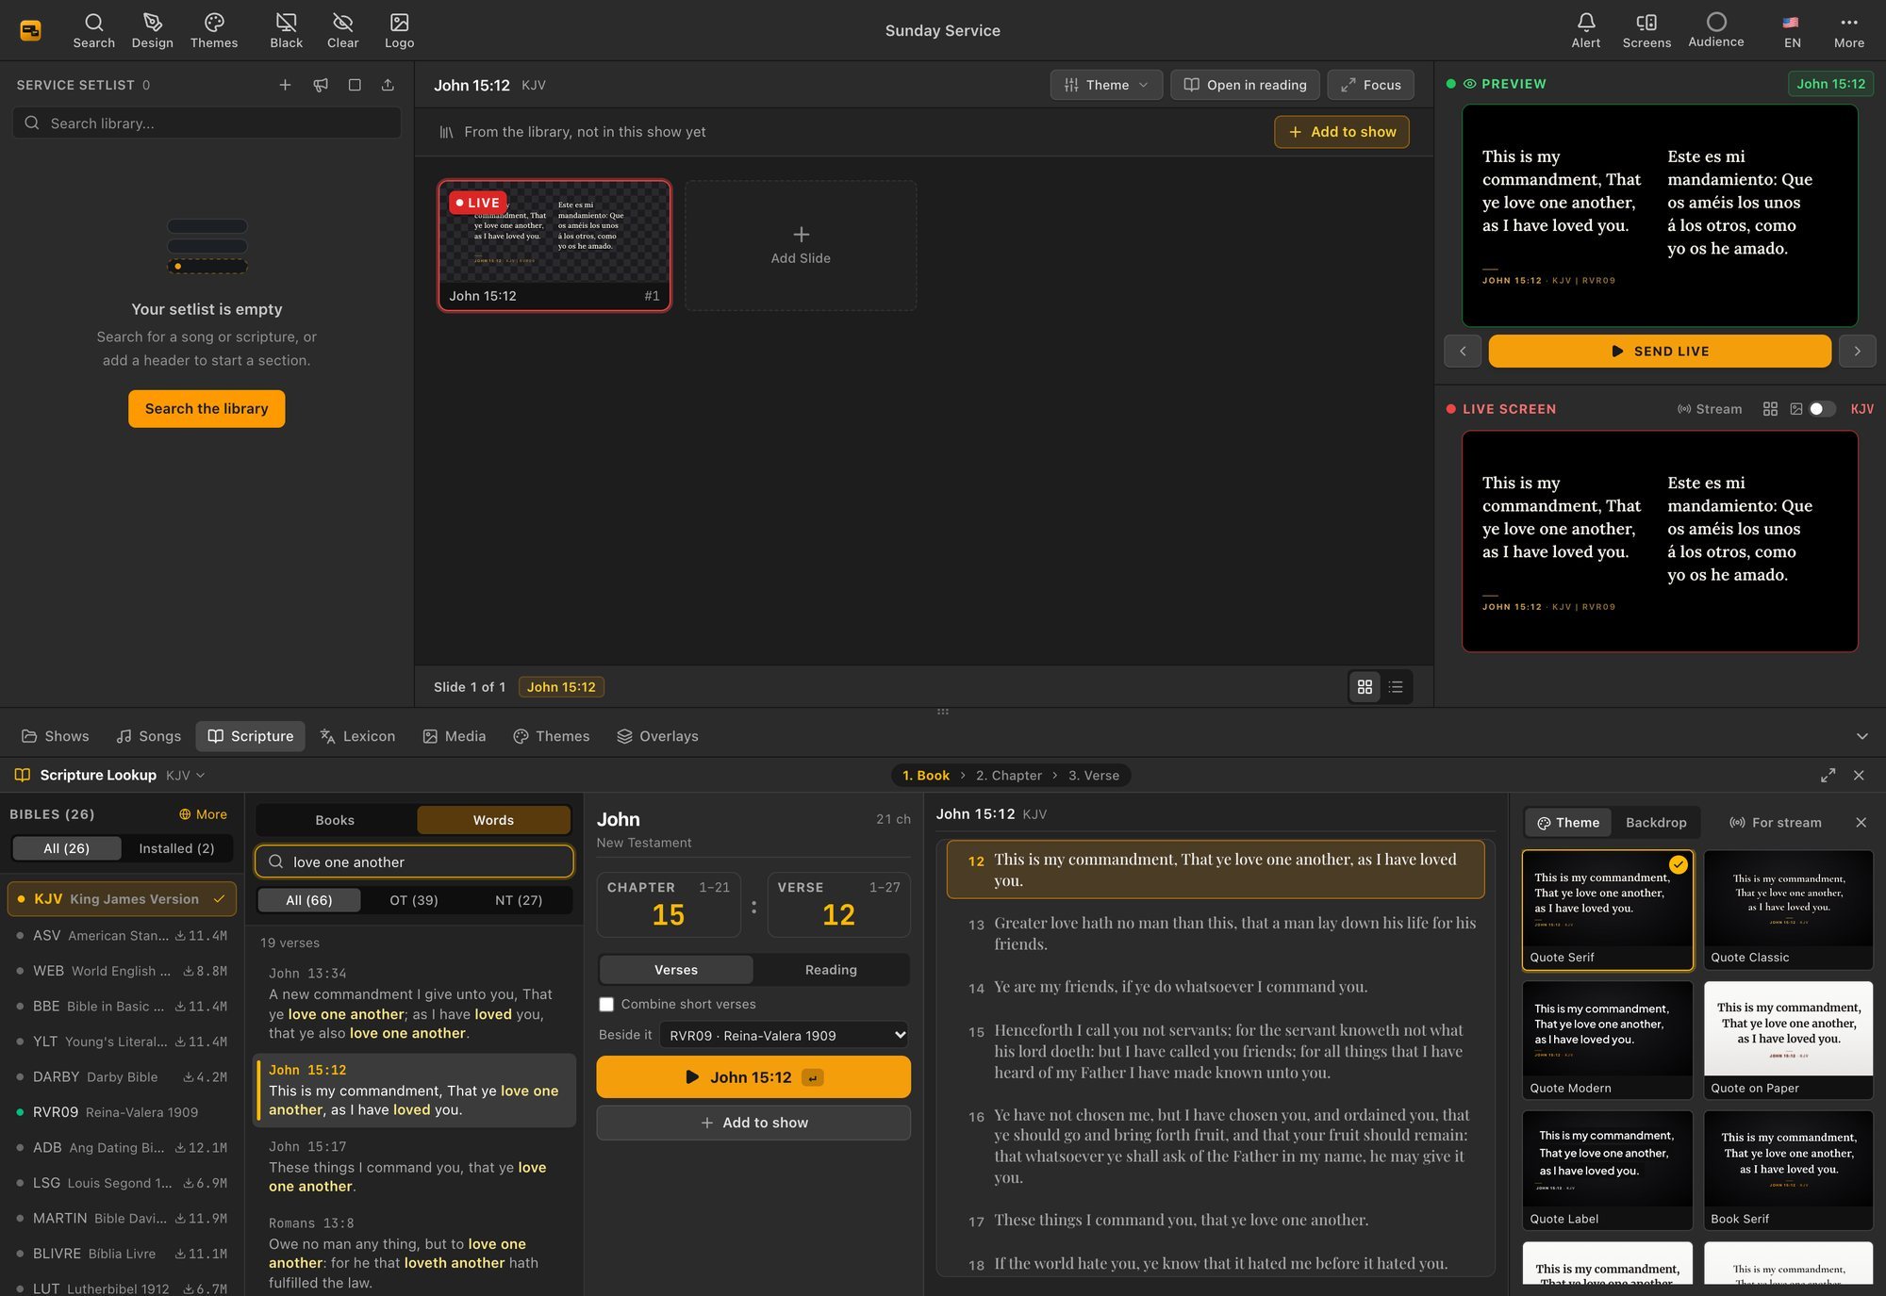Select the Reading view mode
This screenshot has width=1886, height=1296.
point(831,970)
